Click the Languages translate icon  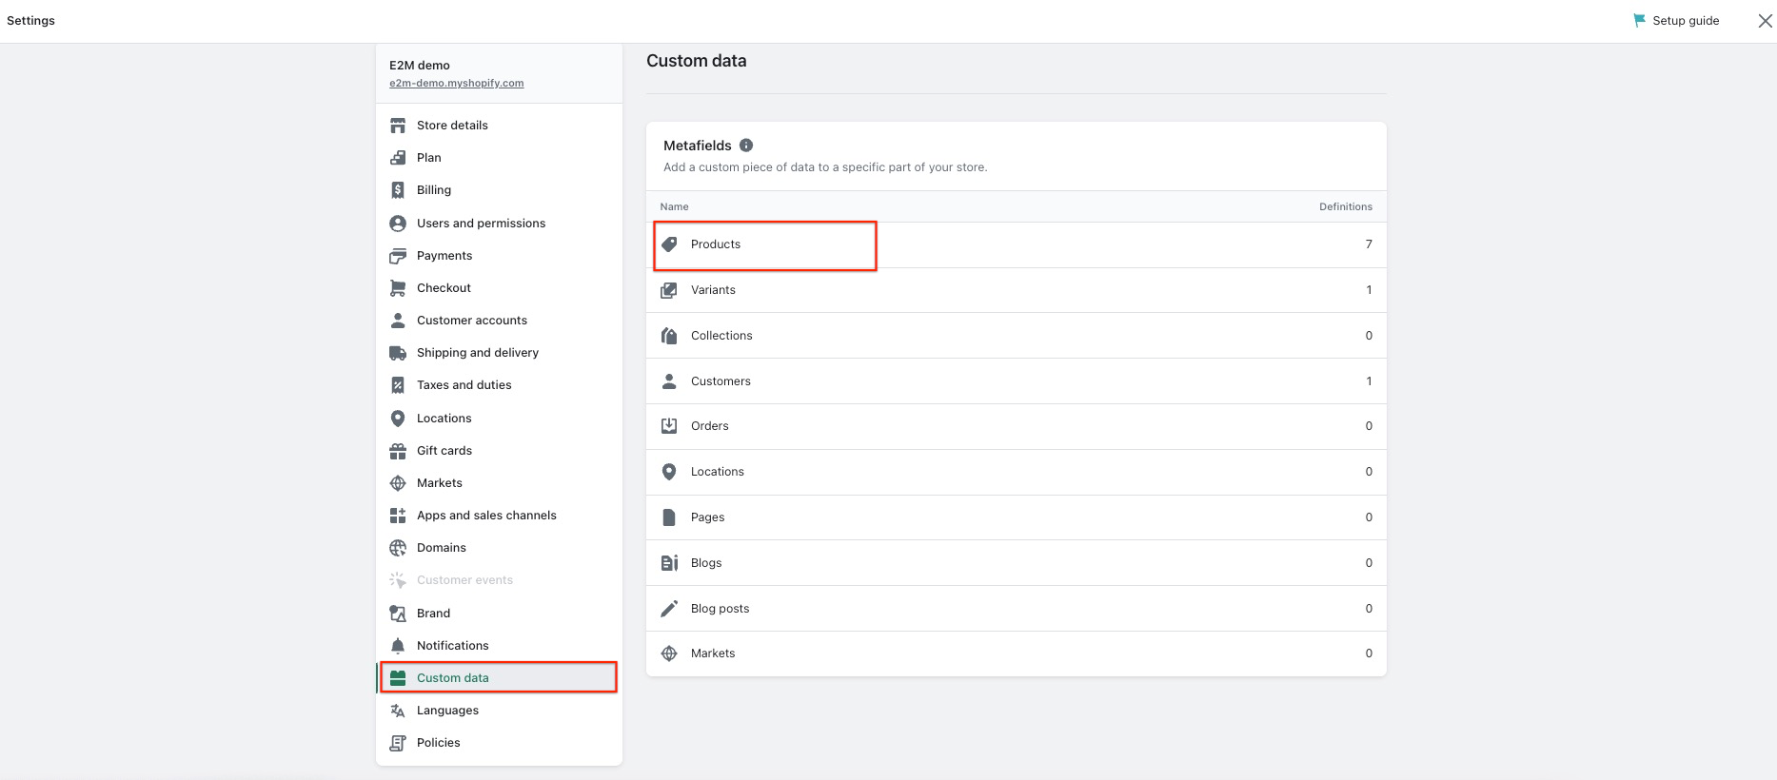[398, 711]
